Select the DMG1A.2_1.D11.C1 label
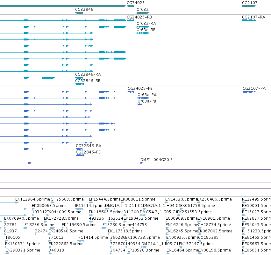 (x=124, y=206)
